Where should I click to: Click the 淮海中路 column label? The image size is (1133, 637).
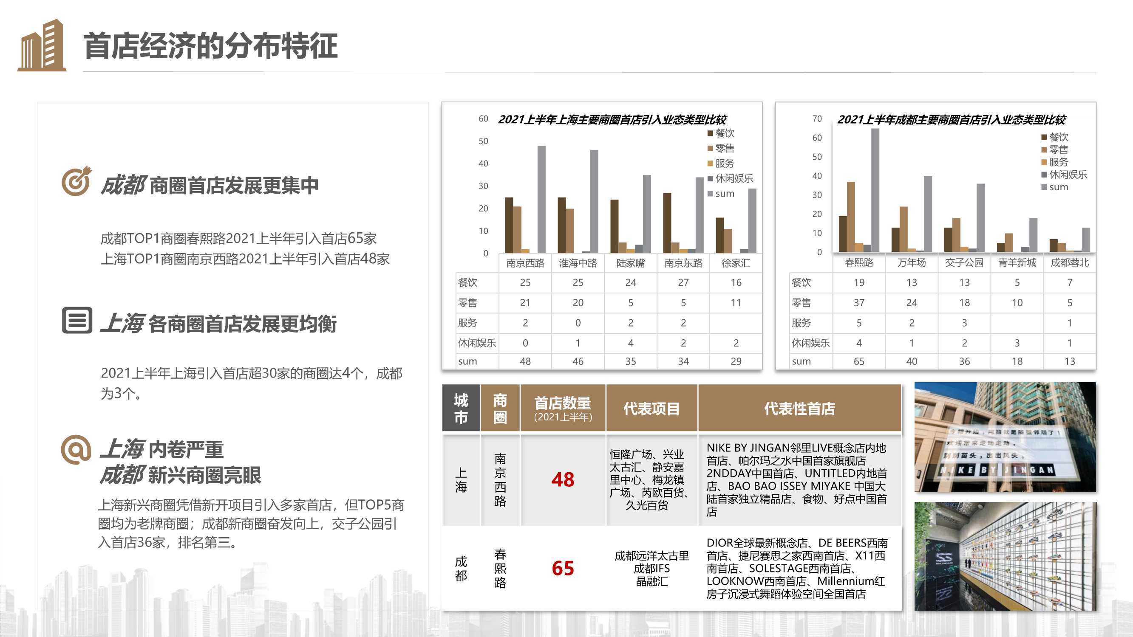tap(578, 263)
